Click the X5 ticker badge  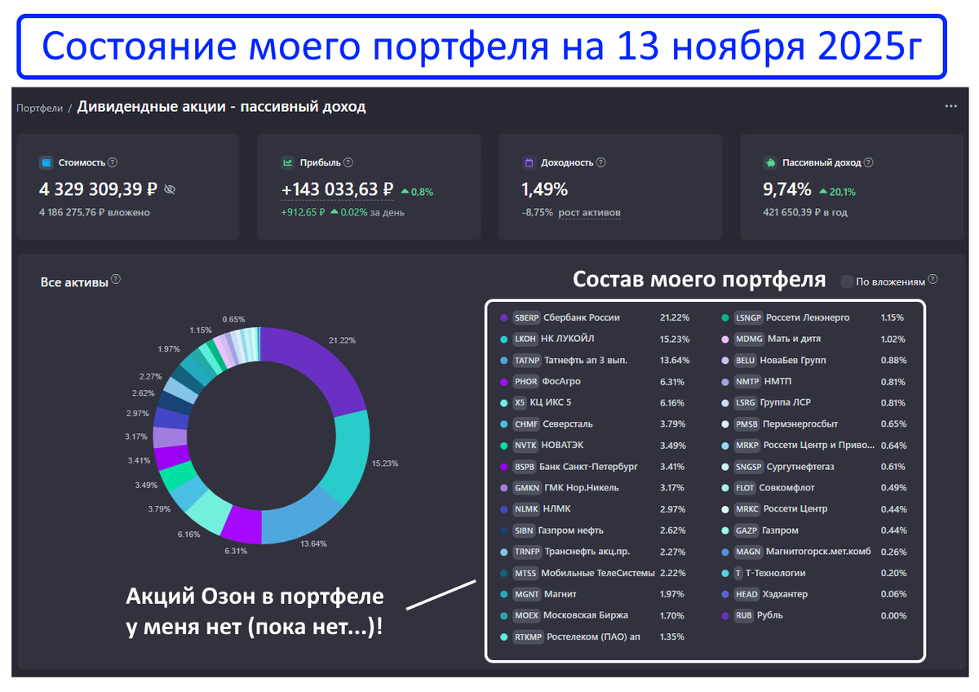[520, 402]
